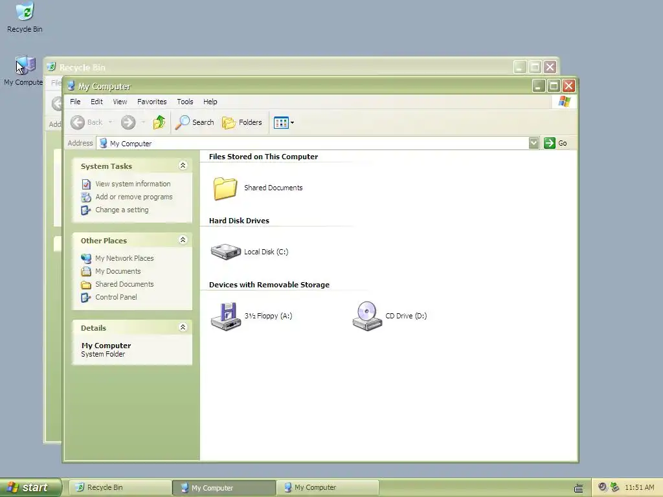This screenshot has width=663, height=497.
Task: Collapse the System Tasks panel
Action: 183,166
